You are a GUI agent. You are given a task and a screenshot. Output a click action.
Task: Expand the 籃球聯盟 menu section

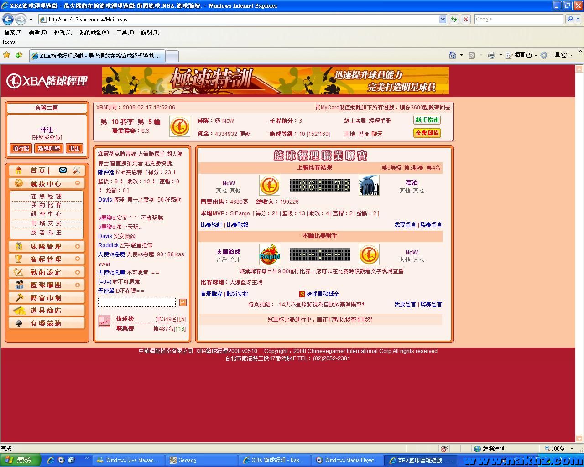click(x=78, y=285)
